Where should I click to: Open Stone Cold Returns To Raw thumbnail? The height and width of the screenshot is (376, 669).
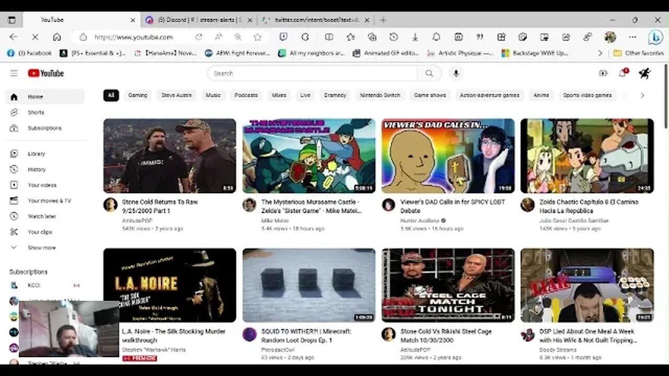[170, 156]
